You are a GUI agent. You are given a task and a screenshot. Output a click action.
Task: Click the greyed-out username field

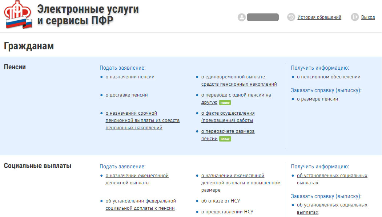pyautogui.click(x=263, y=17)
